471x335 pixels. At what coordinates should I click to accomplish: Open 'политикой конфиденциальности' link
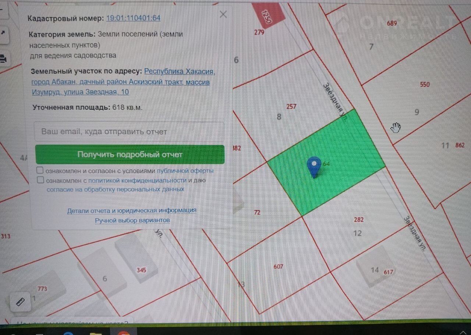click(137, 180)
